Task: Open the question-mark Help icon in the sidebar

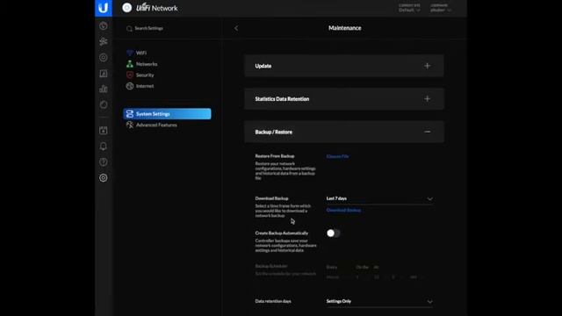Action: coord(104,162)
